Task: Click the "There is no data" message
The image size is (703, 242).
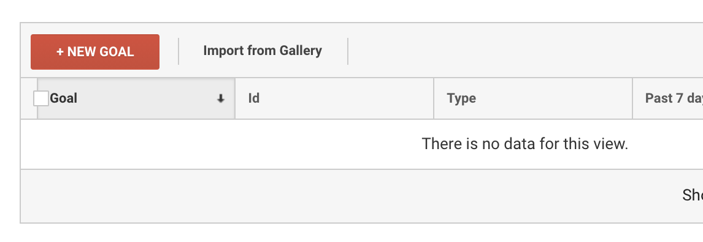Action: coord(525,144)
